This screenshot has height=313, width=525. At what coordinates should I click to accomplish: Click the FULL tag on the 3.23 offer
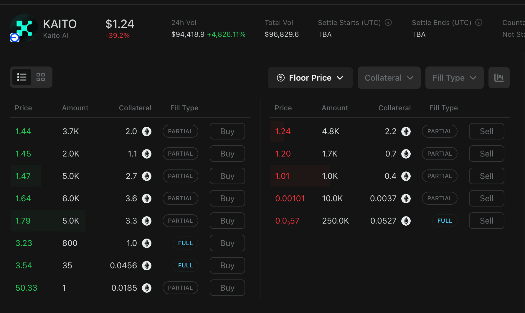pyautogui.click(x=185, y=243)
